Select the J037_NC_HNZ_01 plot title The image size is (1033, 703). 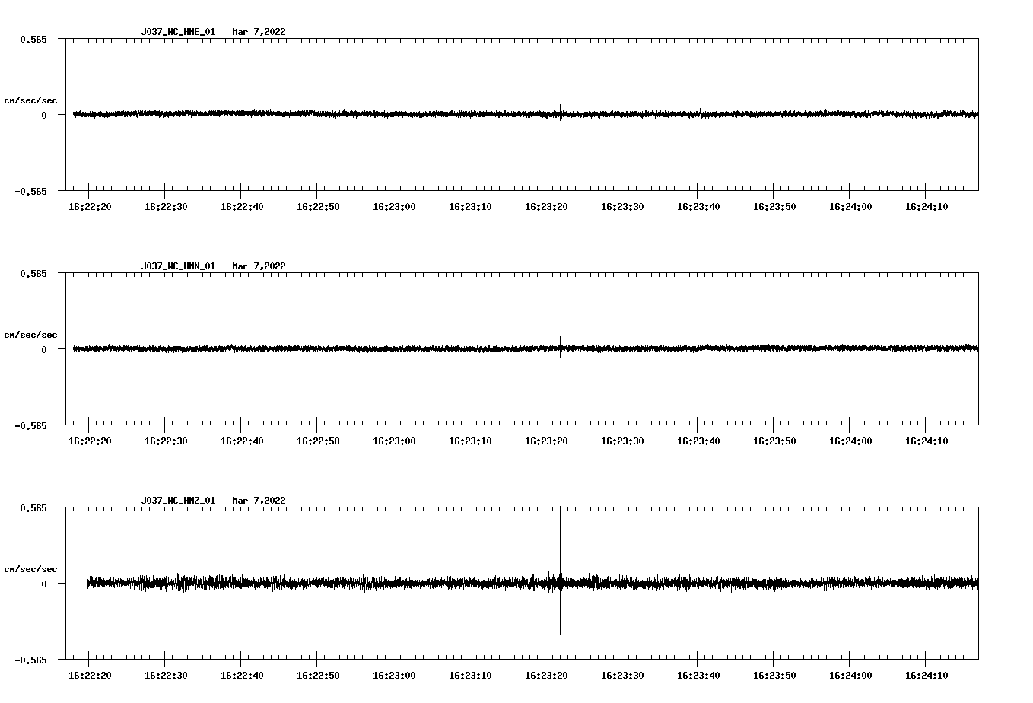tap(178, 501)
